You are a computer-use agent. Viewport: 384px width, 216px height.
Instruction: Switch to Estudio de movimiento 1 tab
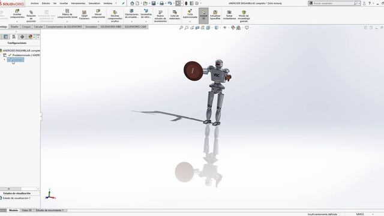50,210
